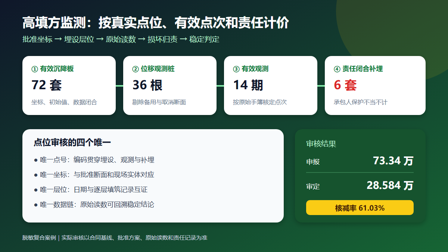Click the ① 有效沉降板 card heading
Viewport: 448px width, 252px height.
coord(53,69)
